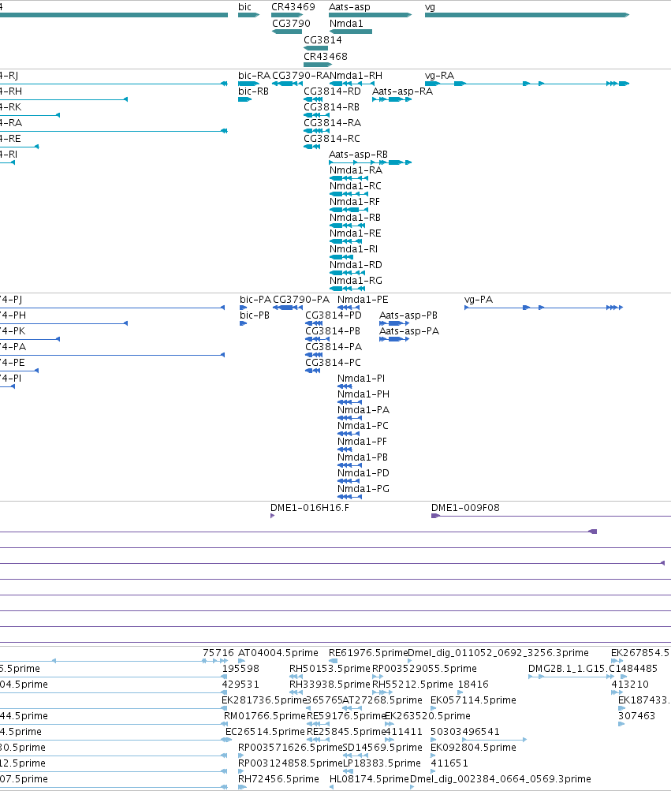
Task: Select the Nmda1-RA transcript
Action: click(x=349, y=178)
